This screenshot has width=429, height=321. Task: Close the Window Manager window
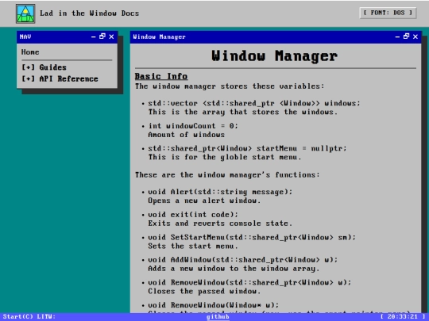pos(415,36)
